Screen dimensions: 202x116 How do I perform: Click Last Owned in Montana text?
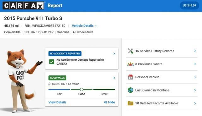pyautogui.click(x=152, y=90)
